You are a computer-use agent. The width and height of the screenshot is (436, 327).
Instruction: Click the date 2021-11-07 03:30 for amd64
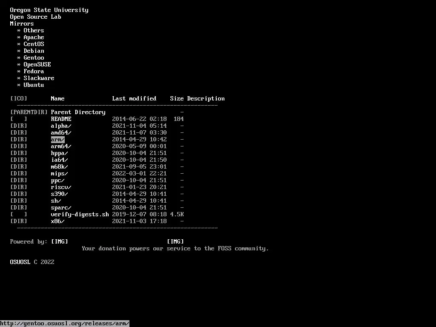[x=139, y=133]
